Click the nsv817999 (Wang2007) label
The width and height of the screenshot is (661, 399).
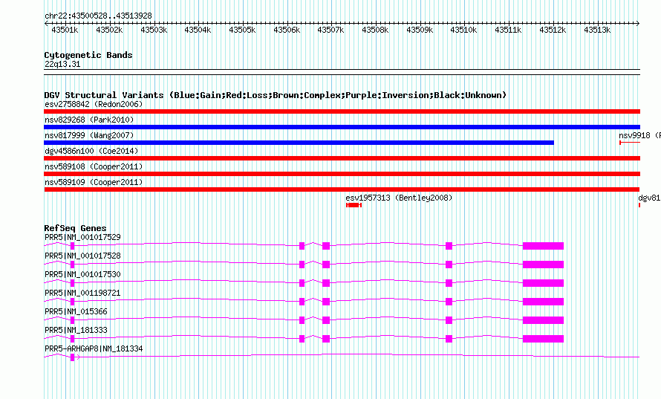tap(89, 135)
